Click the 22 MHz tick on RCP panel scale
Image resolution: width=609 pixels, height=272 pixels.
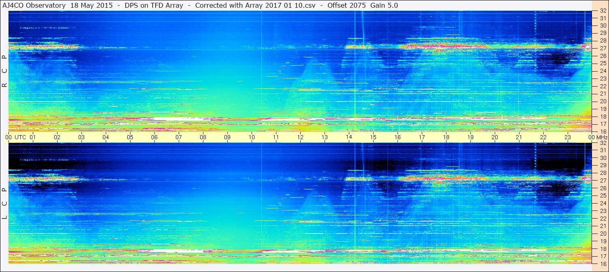(x=603, y=86)
